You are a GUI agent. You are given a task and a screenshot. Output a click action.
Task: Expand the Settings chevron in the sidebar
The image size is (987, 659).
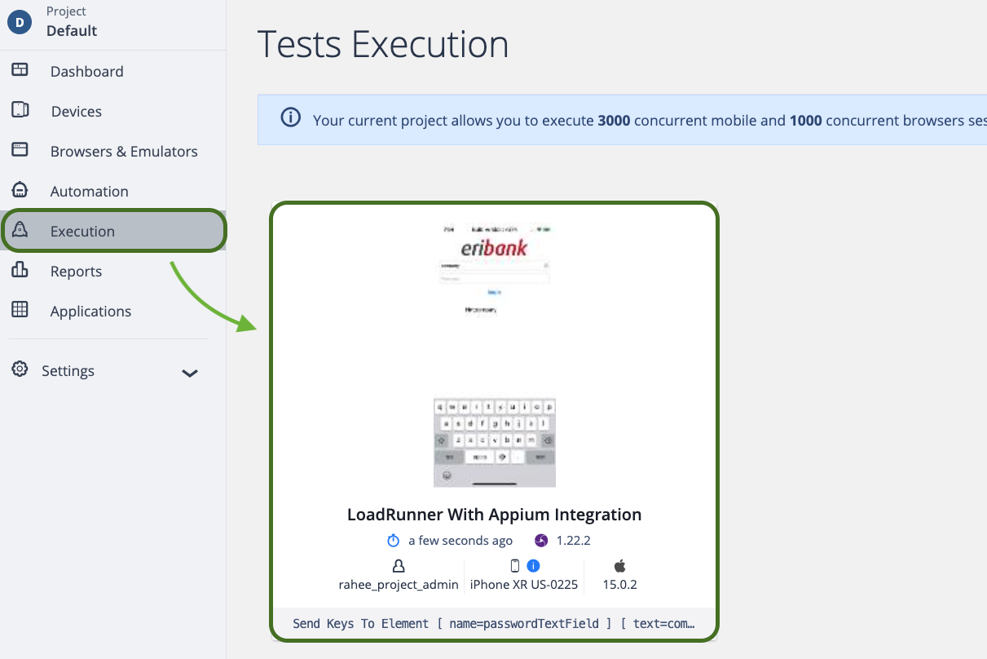[x=190, y=374]
